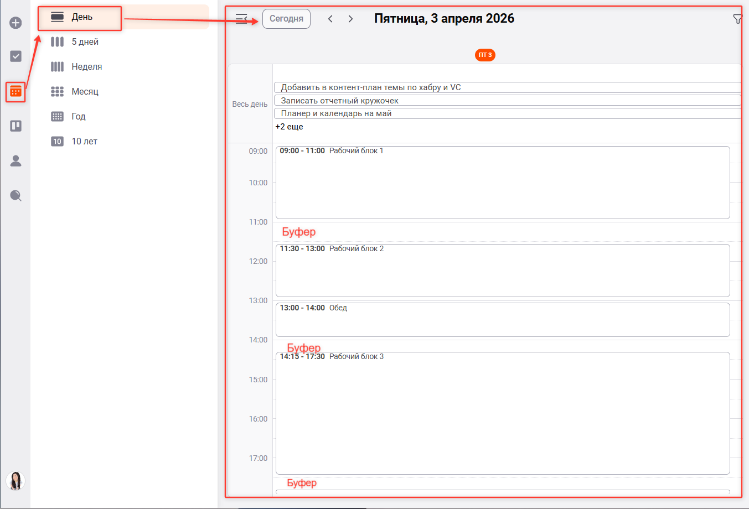The image size is (749, 509).
Task: Go to previous day arrow
Action: coord(330,19)
